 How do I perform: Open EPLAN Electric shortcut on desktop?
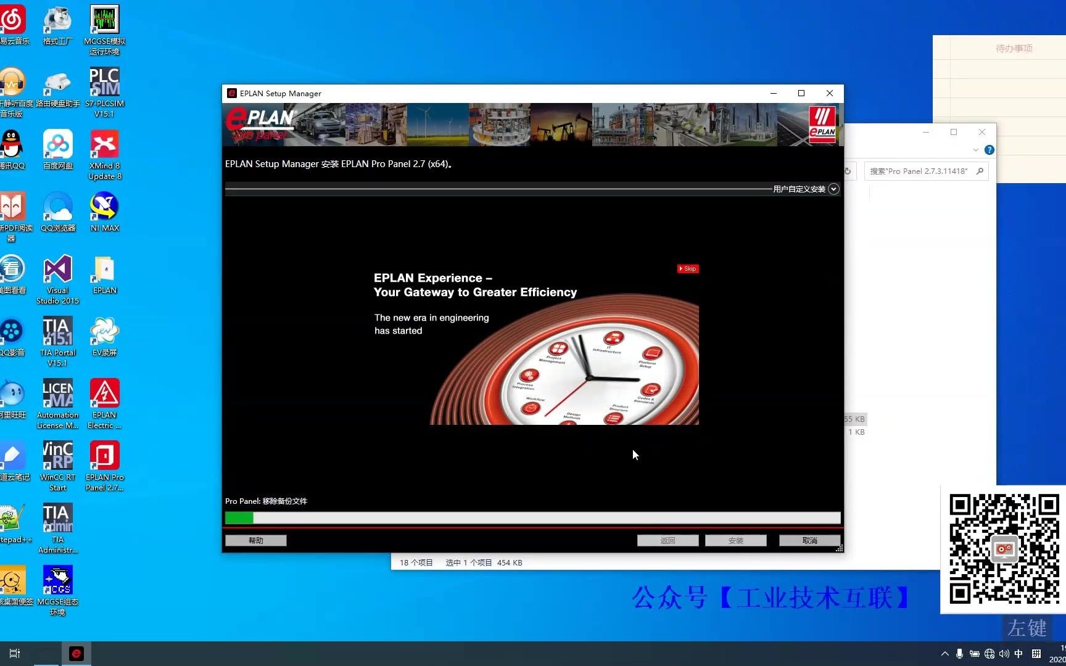(x=104, y=393)
